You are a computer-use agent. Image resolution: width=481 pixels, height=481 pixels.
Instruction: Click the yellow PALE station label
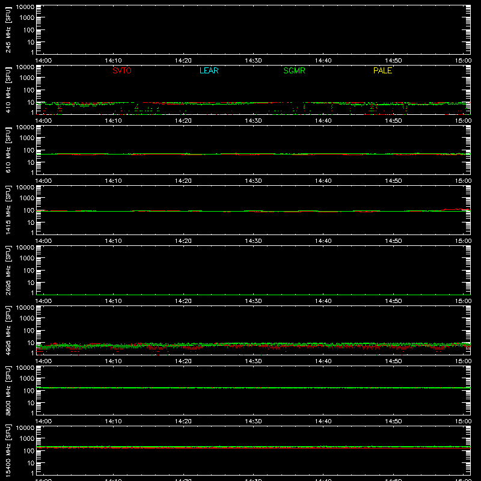tap(382, 70)
